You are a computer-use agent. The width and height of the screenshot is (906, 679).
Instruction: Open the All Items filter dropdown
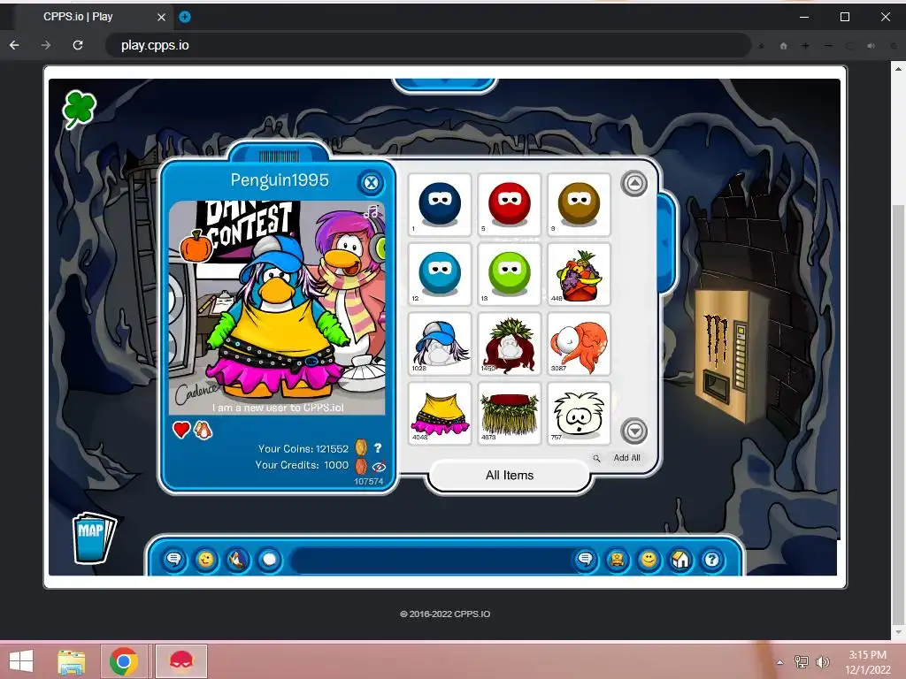pyautogui.click(x=509, y=475)
